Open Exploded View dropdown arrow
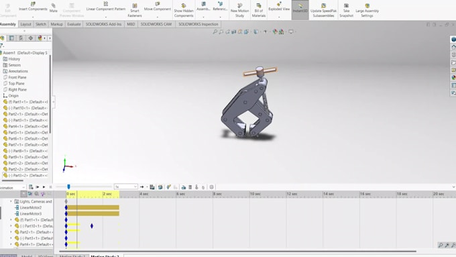The height and width of the screenshot is (257, 456). pos(279,17)
